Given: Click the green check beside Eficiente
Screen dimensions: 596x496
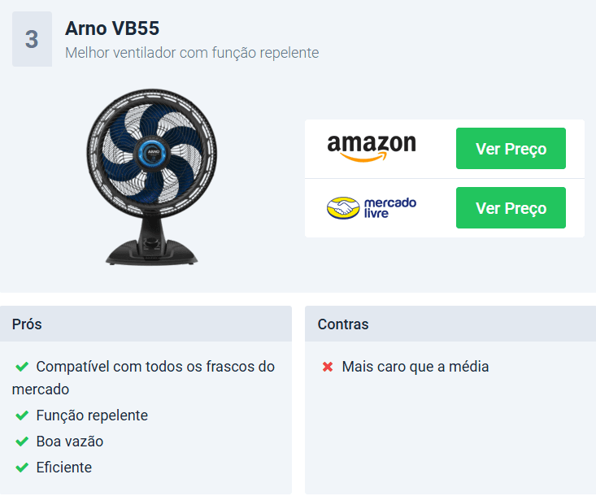Looking at the screenshot, I should point(22,467).
